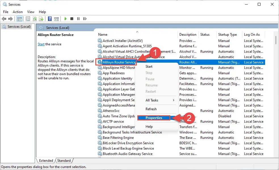The image size is (279, 170).
Task: Click the Start the service link
Action: click(x=41, y=44)
